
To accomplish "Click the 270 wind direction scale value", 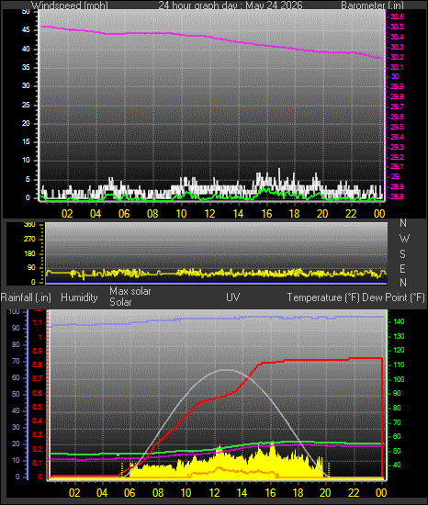I will point(29,240).
